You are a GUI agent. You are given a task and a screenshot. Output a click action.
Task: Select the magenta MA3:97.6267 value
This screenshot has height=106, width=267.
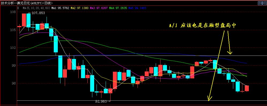tap(99, 8)
